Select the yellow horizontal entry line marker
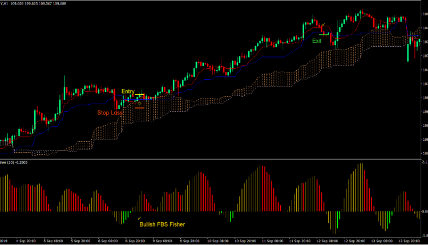This screenshot has height=245, width=428. click(140, 95)
